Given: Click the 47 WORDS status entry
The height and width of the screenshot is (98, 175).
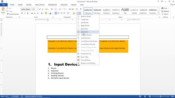Looking at the screenshot, I should click(x=15, y=96).
